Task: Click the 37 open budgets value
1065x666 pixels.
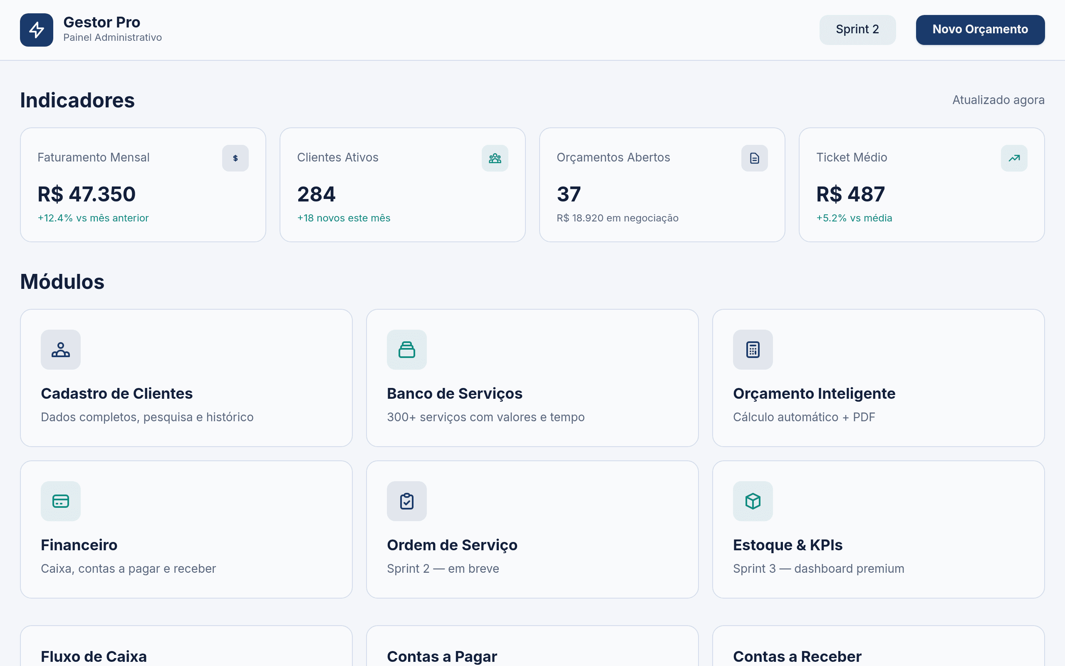Action: pos(569,194)
